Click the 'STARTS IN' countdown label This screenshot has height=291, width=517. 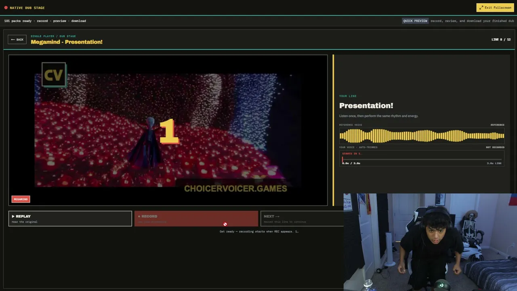coord(352,154)
